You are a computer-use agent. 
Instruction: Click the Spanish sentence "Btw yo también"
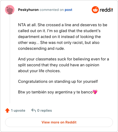click(55, 92)
